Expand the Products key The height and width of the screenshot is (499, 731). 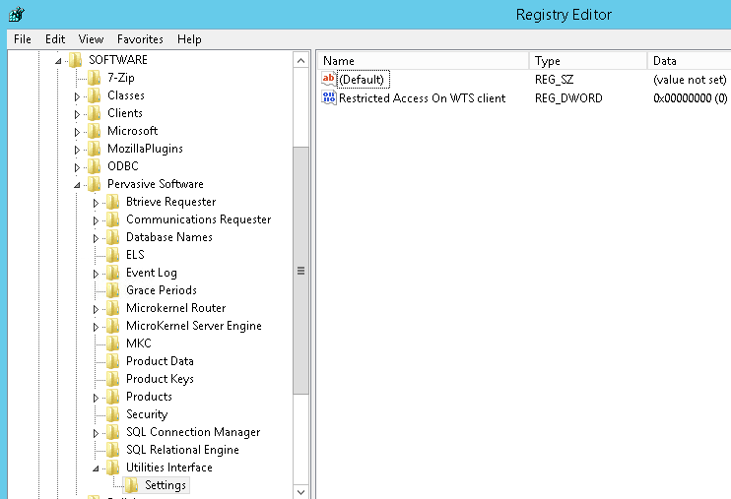[x=96, y=398]
